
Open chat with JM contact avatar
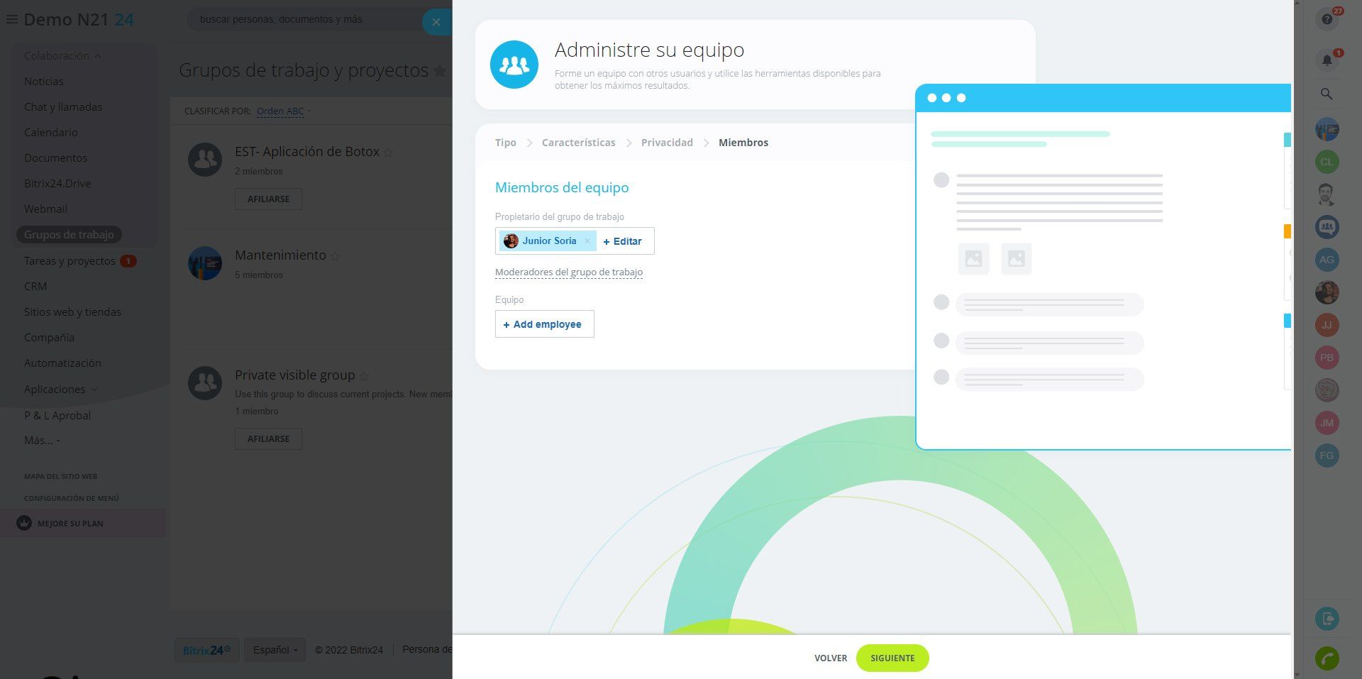1327,423
